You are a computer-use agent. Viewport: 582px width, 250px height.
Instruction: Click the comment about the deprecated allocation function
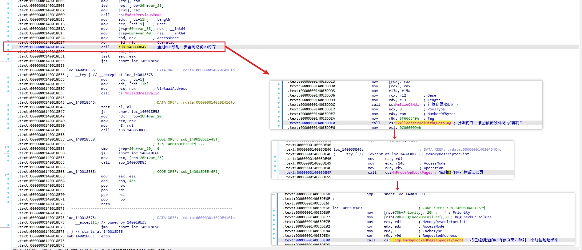pyautogui.click(x=490, y=123)
